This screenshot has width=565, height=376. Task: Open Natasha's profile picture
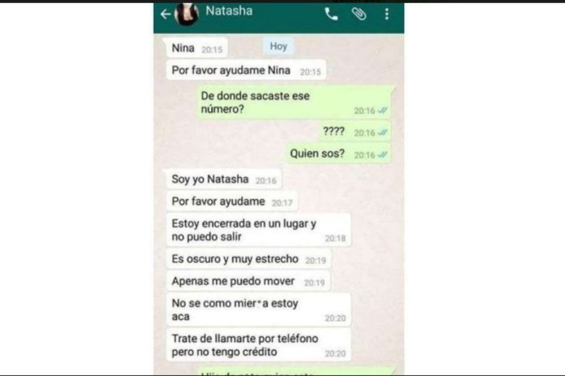186,14
